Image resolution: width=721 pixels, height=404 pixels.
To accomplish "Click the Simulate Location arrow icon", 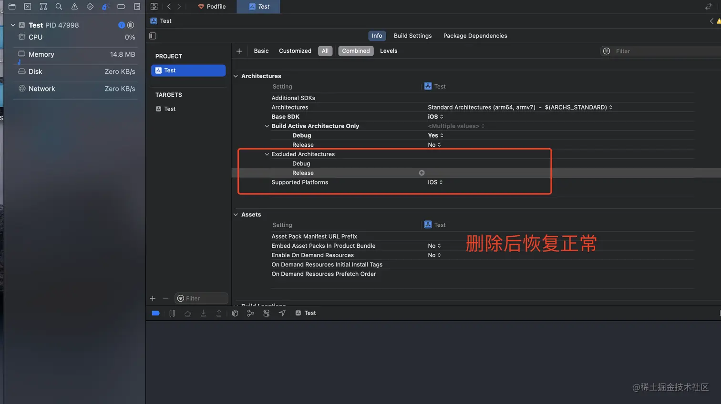I will (282, 313).
